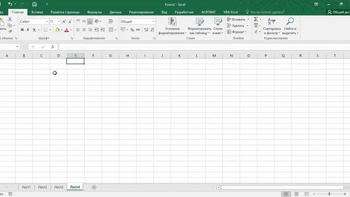350x197 pixels.
Task: Center text horizontally
Action: [84, 30]
